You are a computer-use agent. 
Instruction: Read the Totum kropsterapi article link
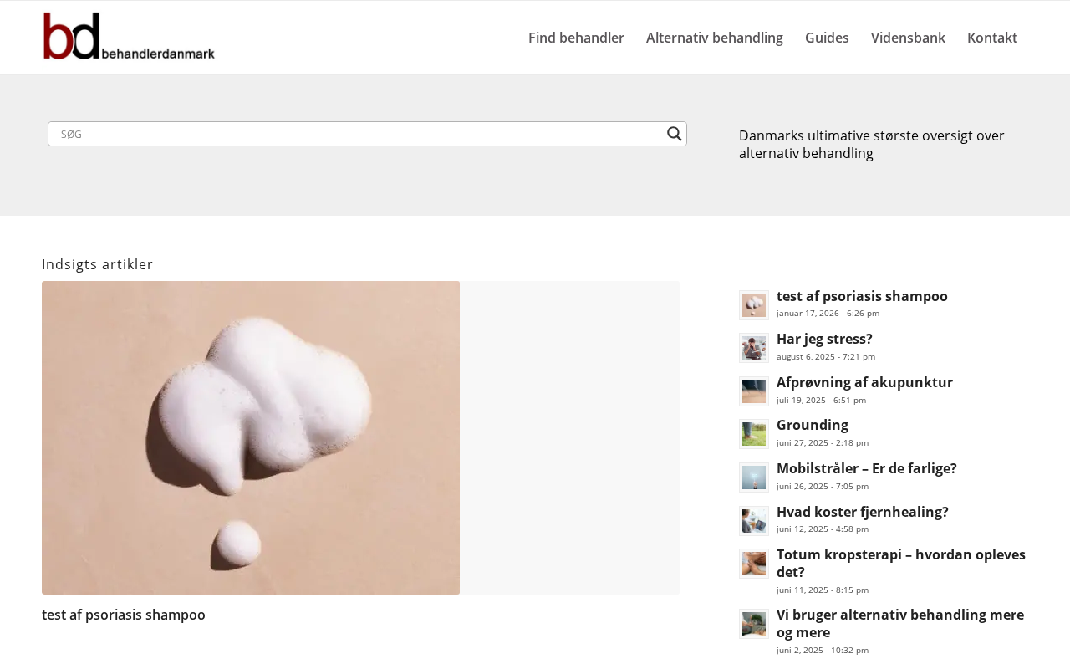pos(900,563)
